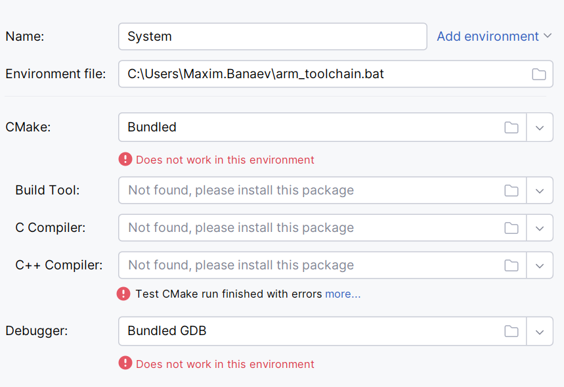The width and height of the screenshot is (564, 387).
Task: Open the Add environment menu
Action: coord(494,37)
